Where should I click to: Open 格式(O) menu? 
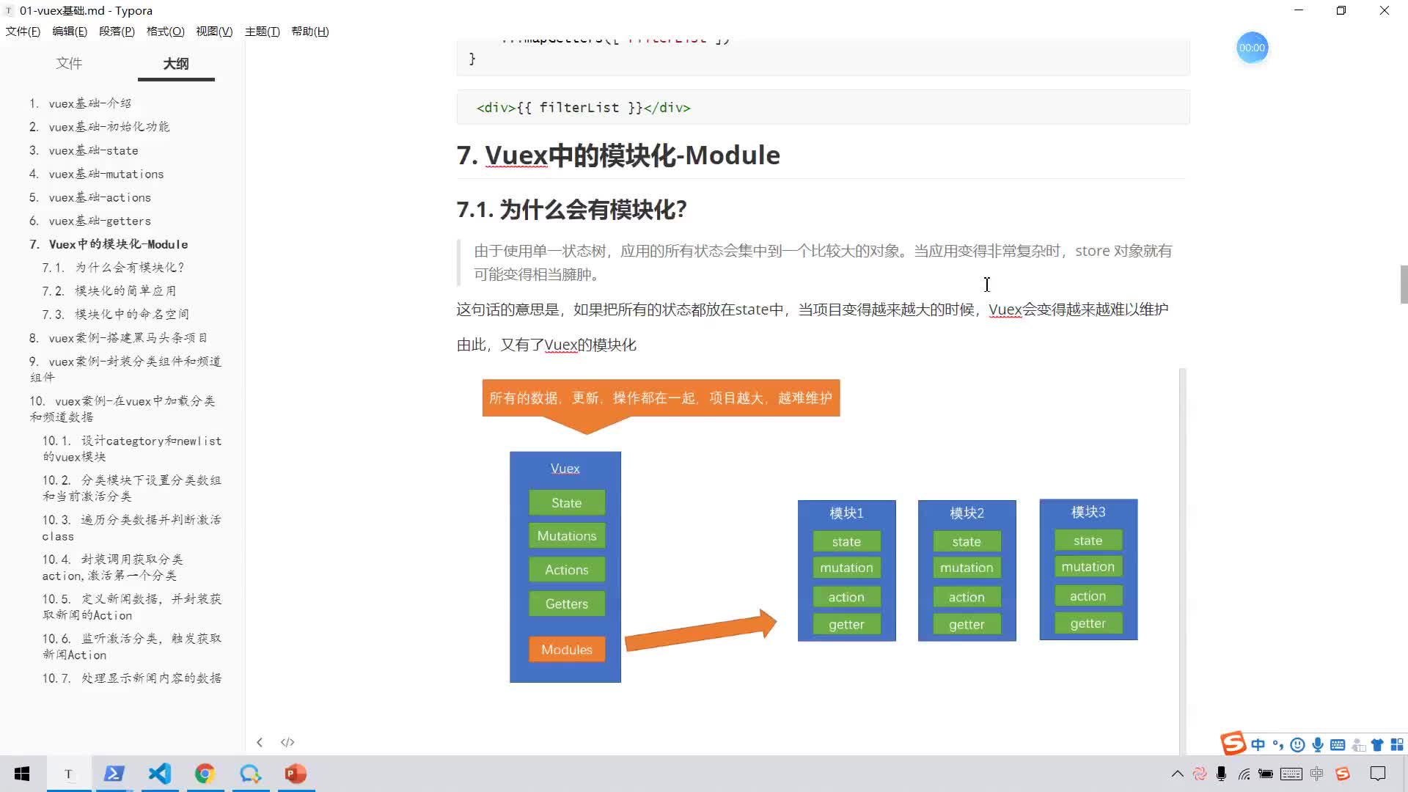[x=165, y=32]
